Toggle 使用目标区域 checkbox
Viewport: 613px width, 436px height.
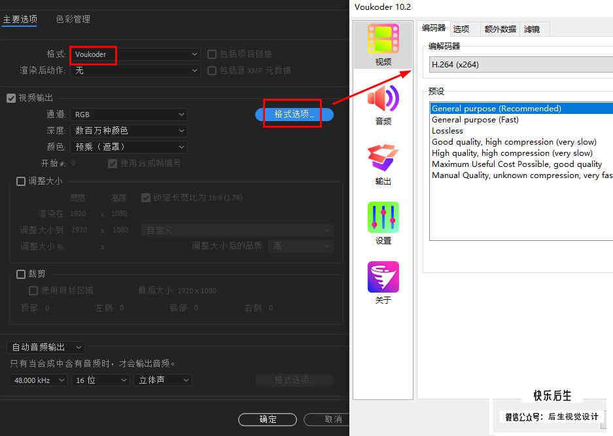[33, 291]
